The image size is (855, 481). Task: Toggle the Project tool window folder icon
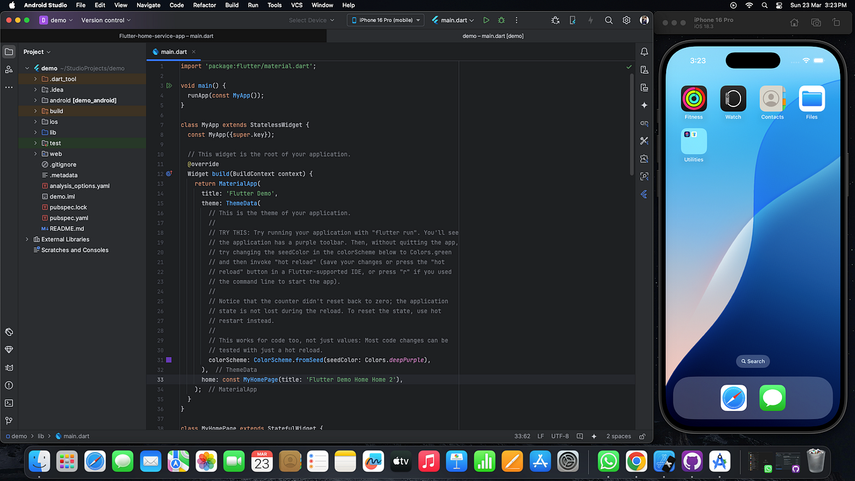pyautogui.click(x=9, y=52)
